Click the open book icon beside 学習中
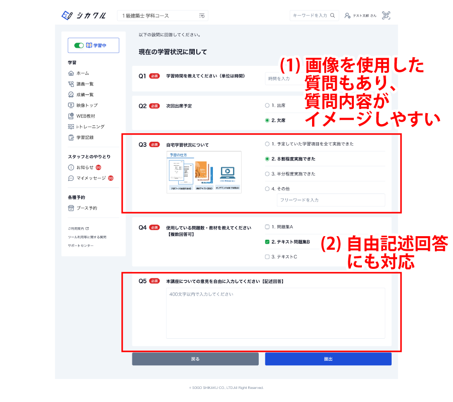This screenshot has height=402, width=453. tap(89, 45)
